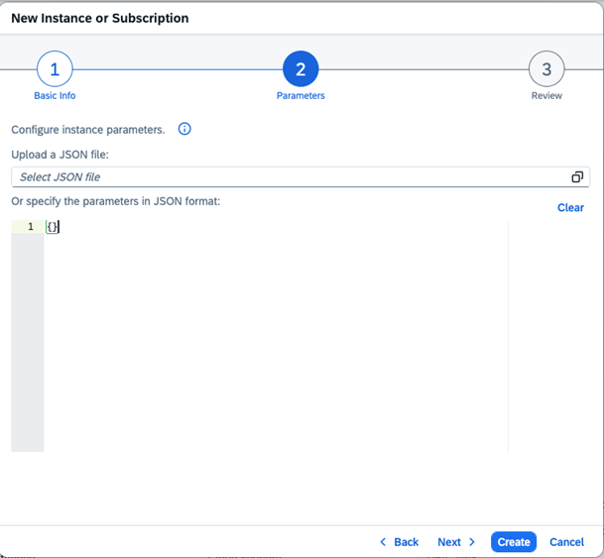Cancel the new instance dialog
The width and height of the screenshot is (604, 558).
tap(566, 542)
